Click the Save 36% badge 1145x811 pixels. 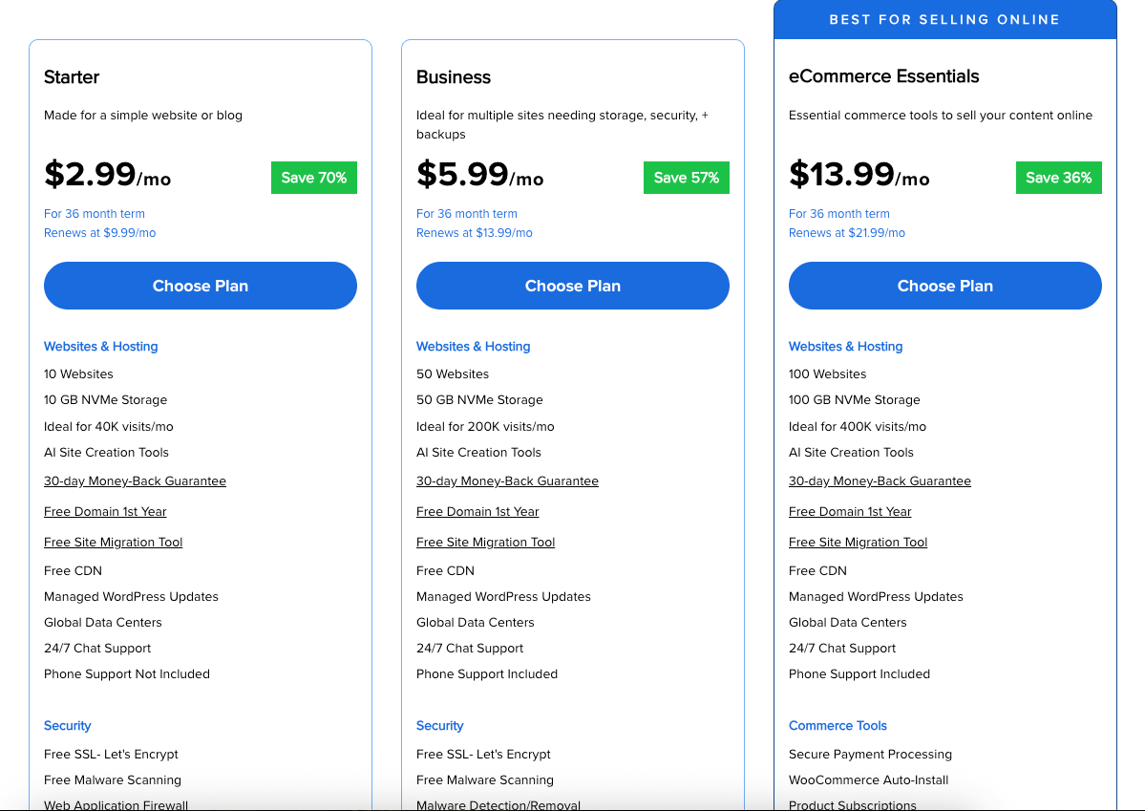[1058, 178]
